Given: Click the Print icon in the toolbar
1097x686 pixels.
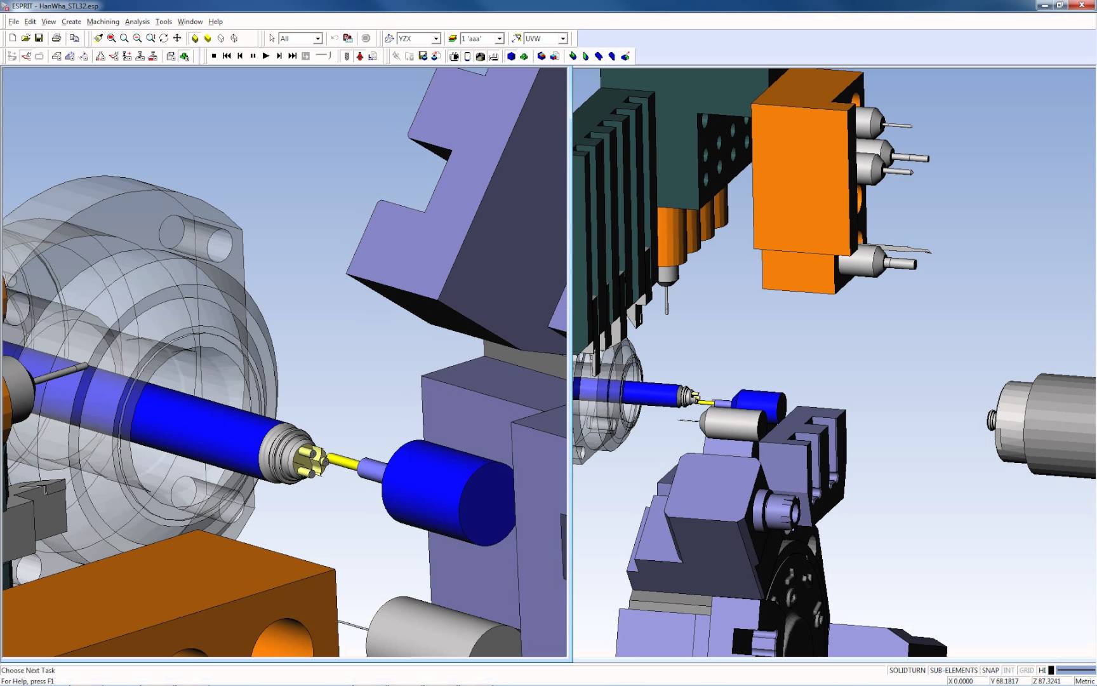Looking at the screenshot, I should tap(57, 38).
